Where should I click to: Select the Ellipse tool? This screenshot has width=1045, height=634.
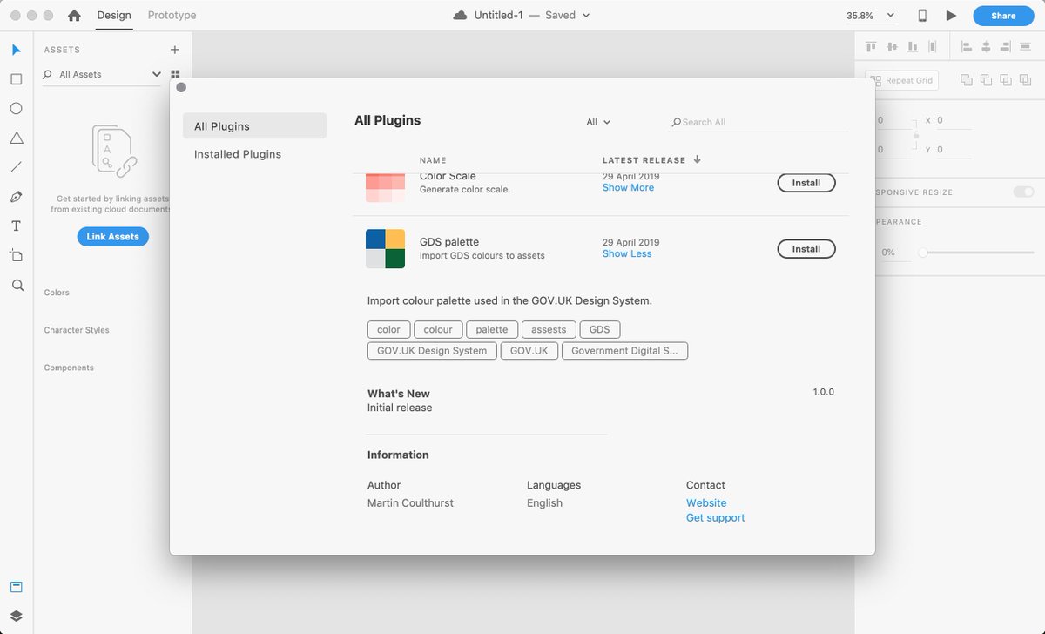[16, 109]
